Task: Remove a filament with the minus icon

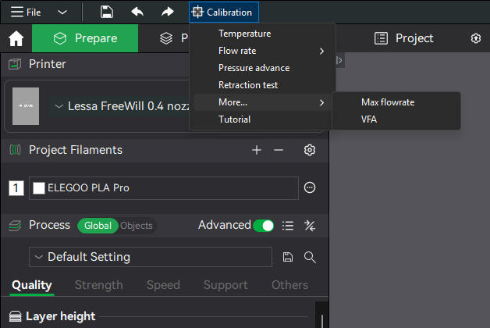Action: 279,150
